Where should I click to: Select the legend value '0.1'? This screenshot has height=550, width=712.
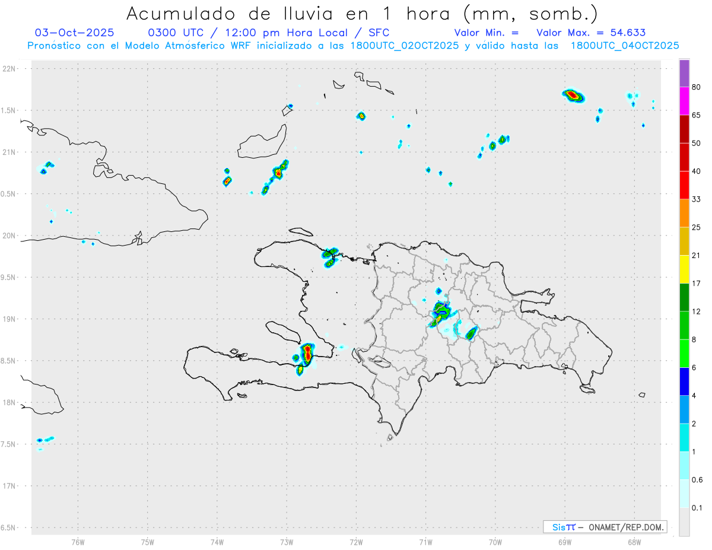point(698,508)
